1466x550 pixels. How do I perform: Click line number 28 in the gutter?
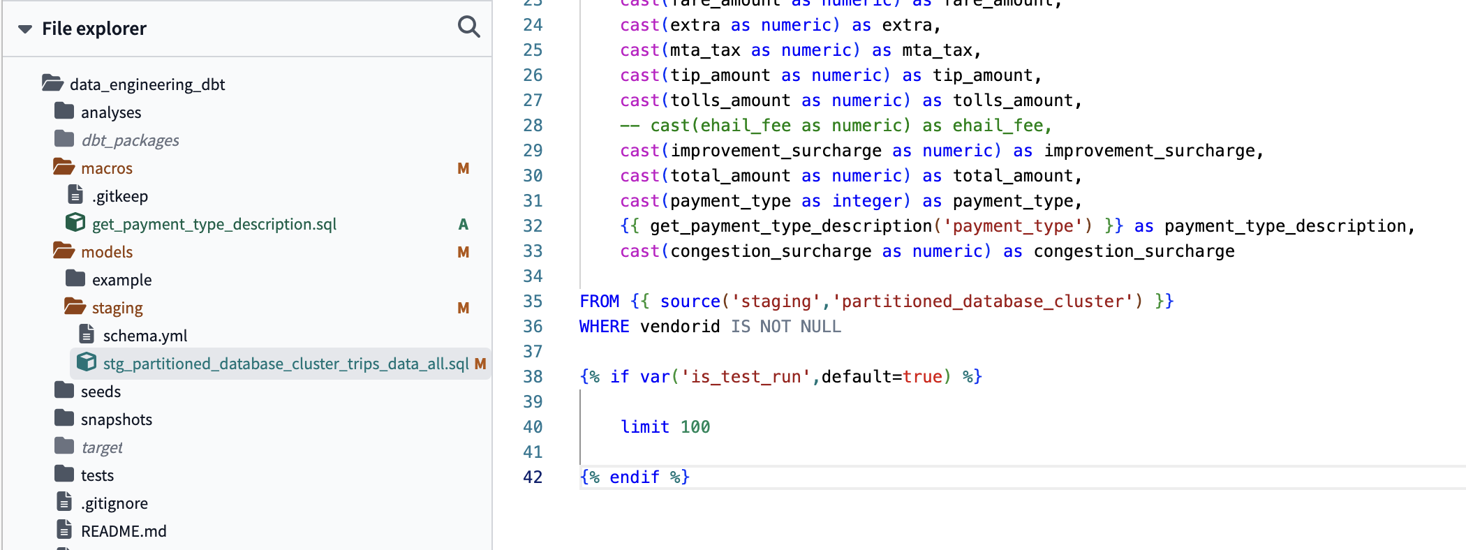point(533,125)
